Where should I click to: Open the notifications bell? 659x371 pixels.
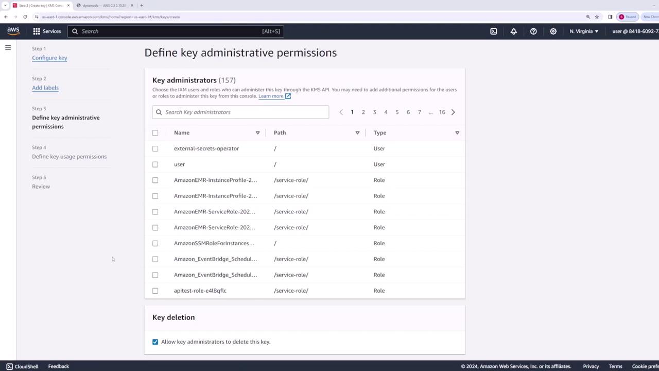coord(513,31)
